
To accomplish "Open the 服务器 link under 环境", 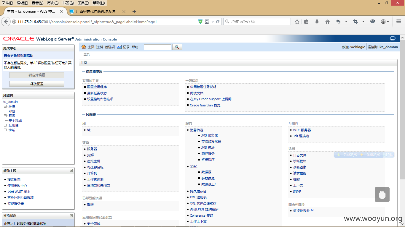I will click(x=92, y=149).
